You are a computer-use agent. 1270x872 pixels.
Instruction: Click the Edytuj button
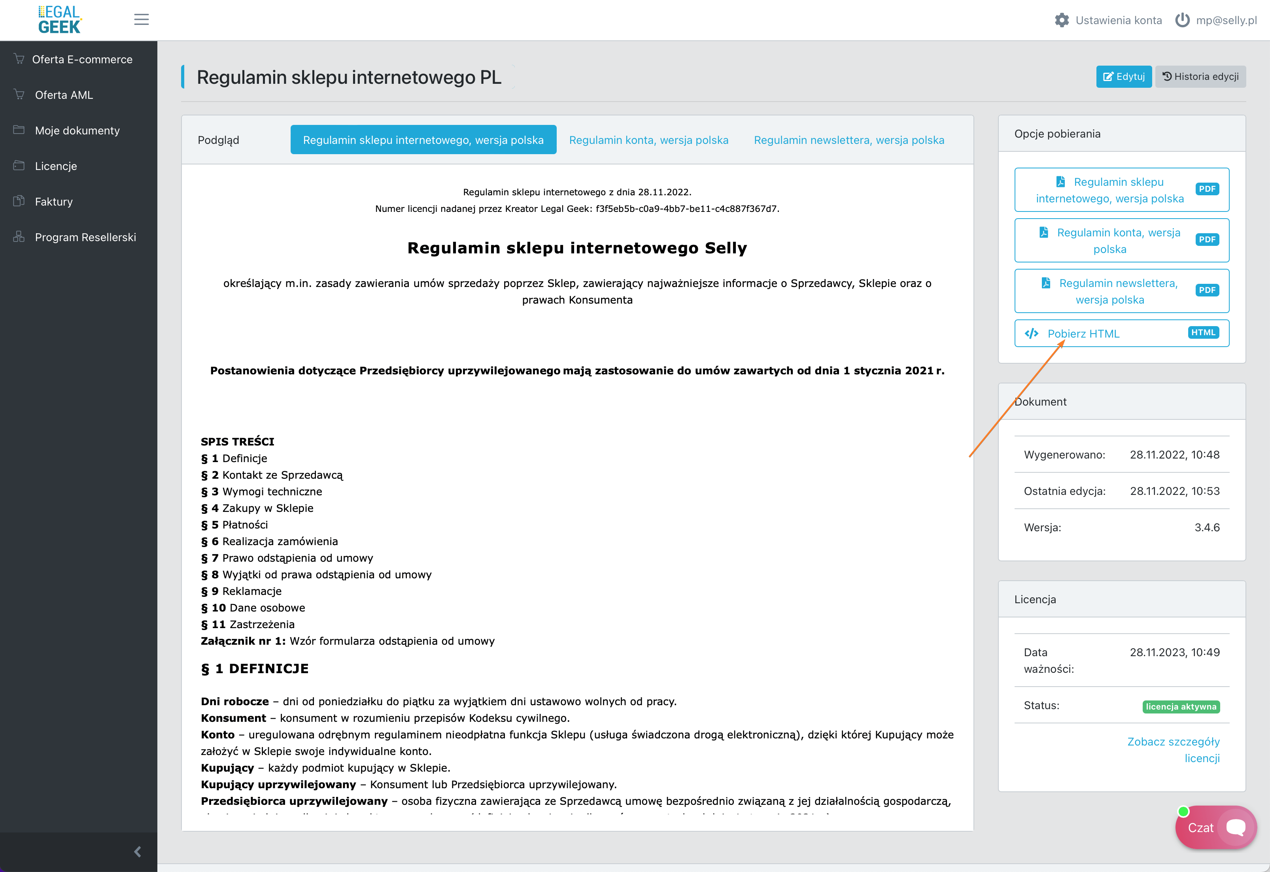coord(1124,77)
